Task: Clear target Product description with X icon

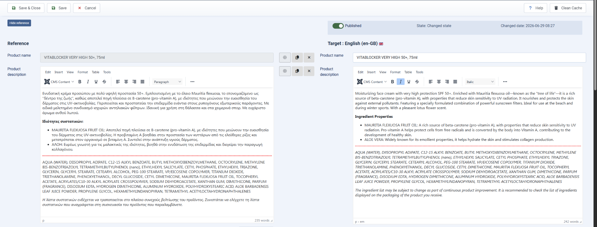Action: [x=309, y=71]
